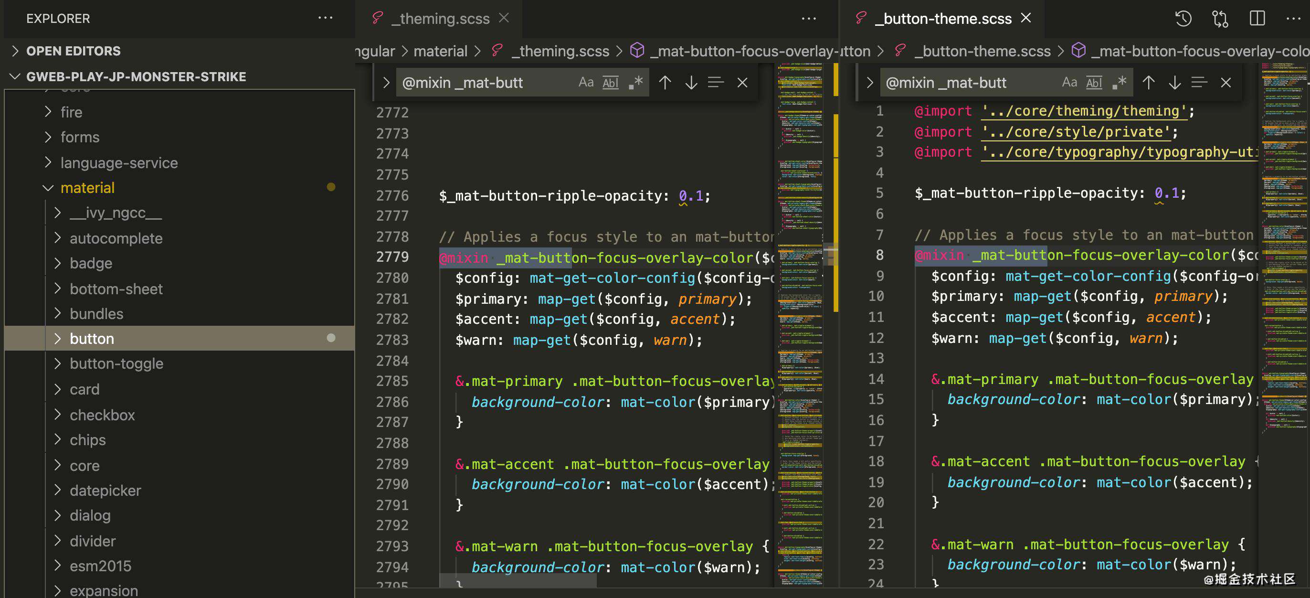Expand the forms folder

(x=48, y=137)
